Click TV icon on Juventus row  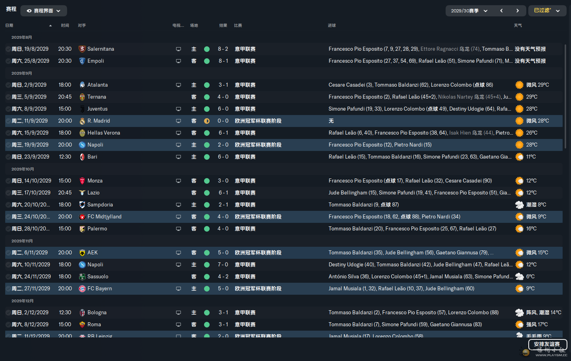pyautogui.click(x=178, y=109)
